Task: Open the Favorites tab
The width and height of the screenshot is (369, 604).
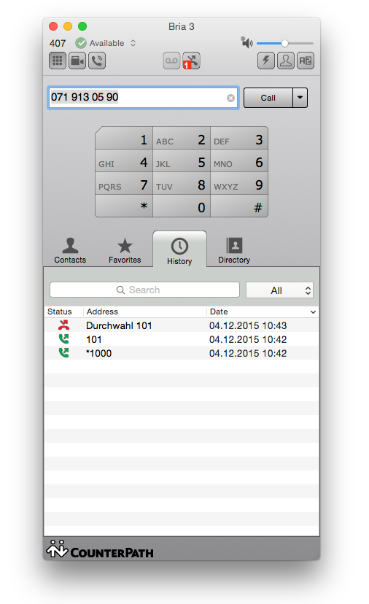Action: (x=125, y=251)
